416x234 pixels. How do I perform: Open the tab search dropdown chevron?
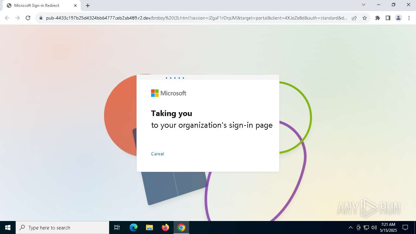364,5
